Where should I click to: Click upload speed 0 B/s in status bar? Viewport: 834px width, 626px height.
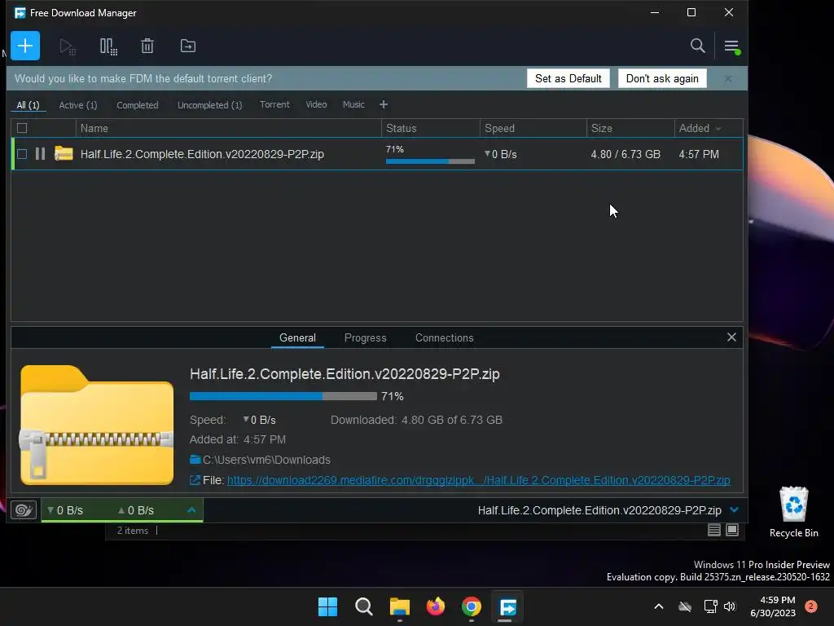[136, 510]
